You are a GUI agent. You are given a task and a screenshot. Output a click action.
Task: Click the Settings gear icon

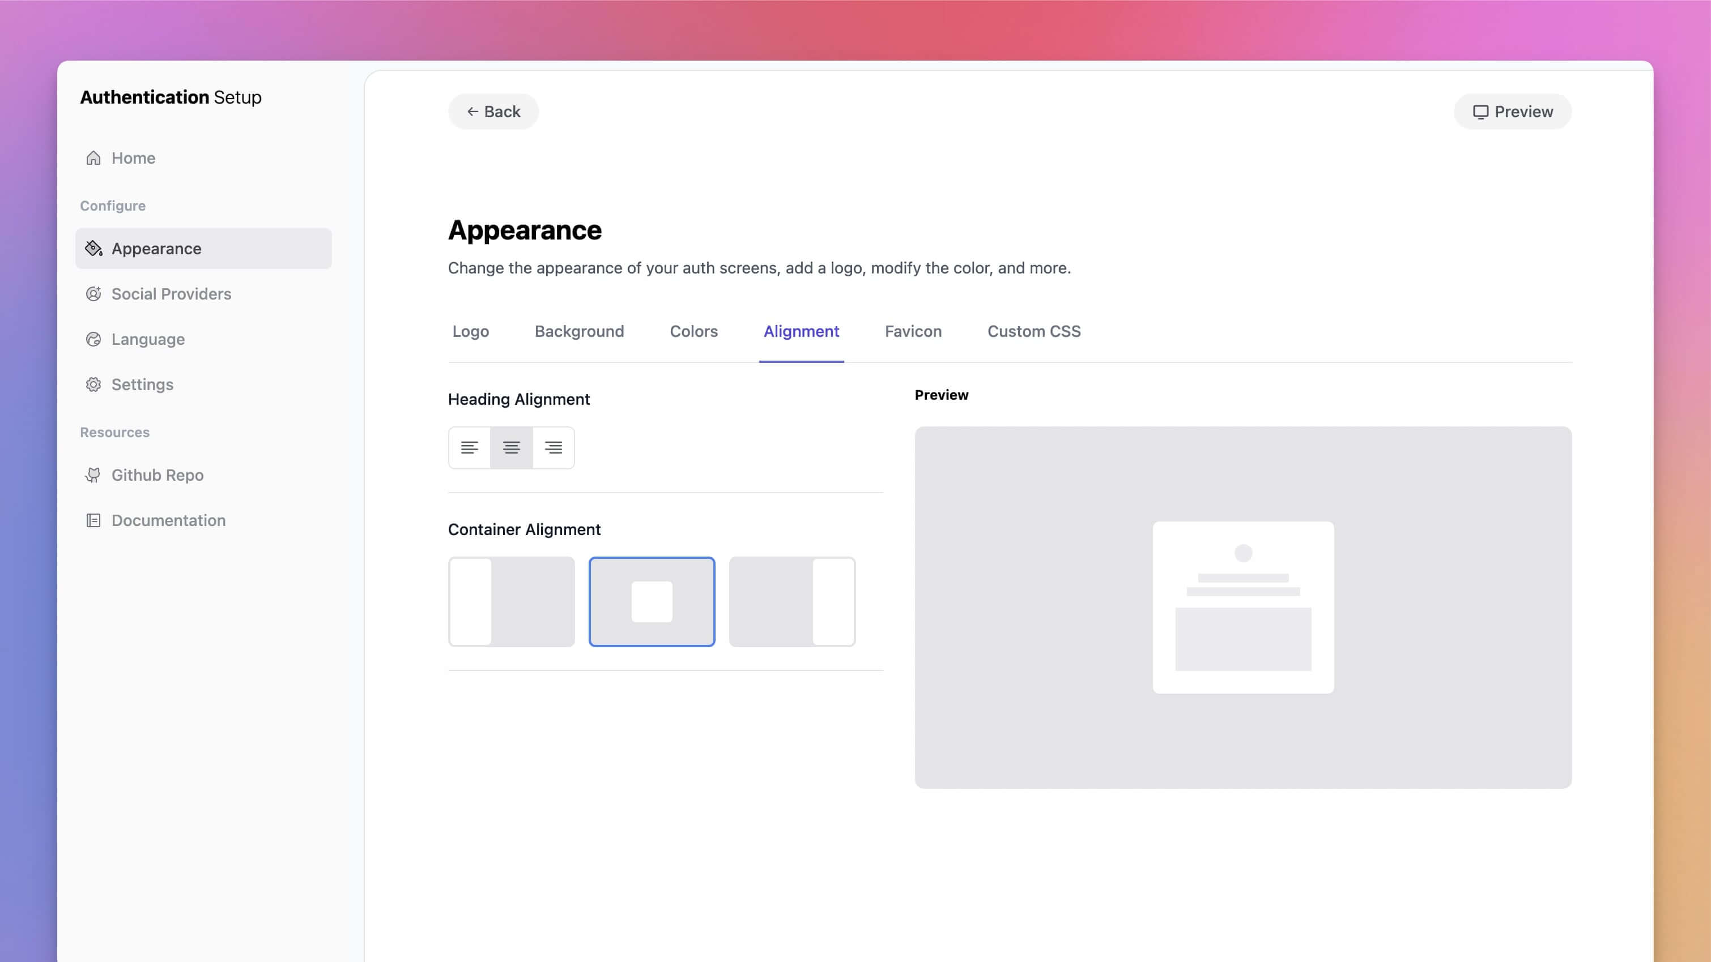93,384
